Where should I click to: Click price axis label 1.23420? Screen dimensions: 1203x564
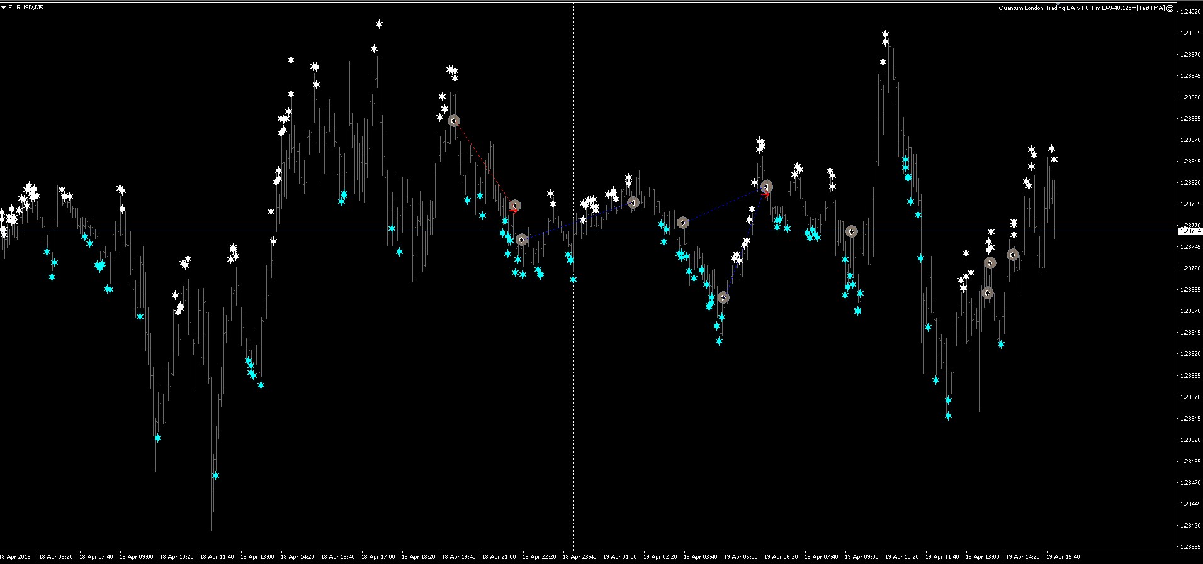tap(1190, 525)
